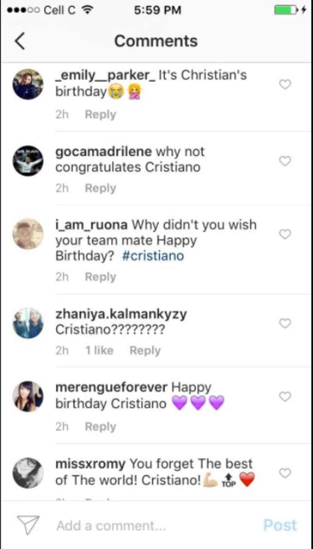This screenshot has height=549, width=313.
Task: View who liked zhaniya.kalmankyzy's comment via 1 like
Action: pyautogui.click(x=99, y=350)
